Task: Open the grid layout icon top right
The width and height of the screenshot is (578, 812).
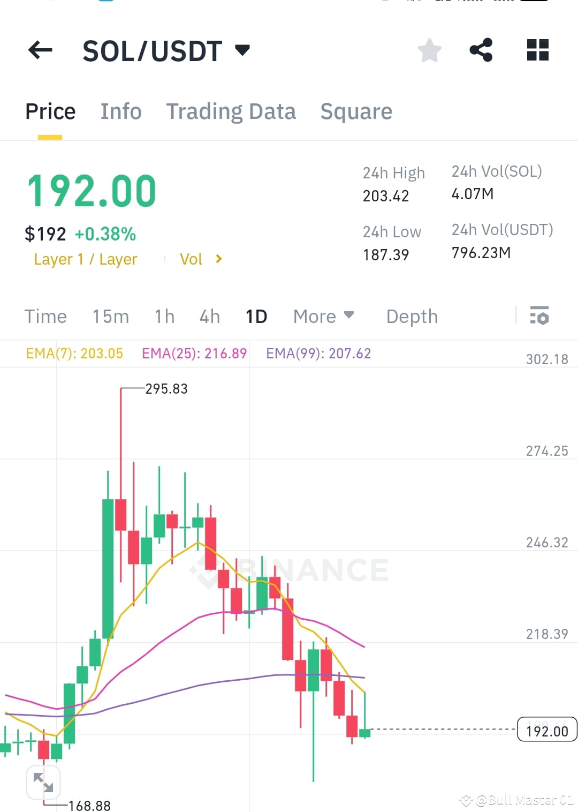Action: click(x=537, y=50)
